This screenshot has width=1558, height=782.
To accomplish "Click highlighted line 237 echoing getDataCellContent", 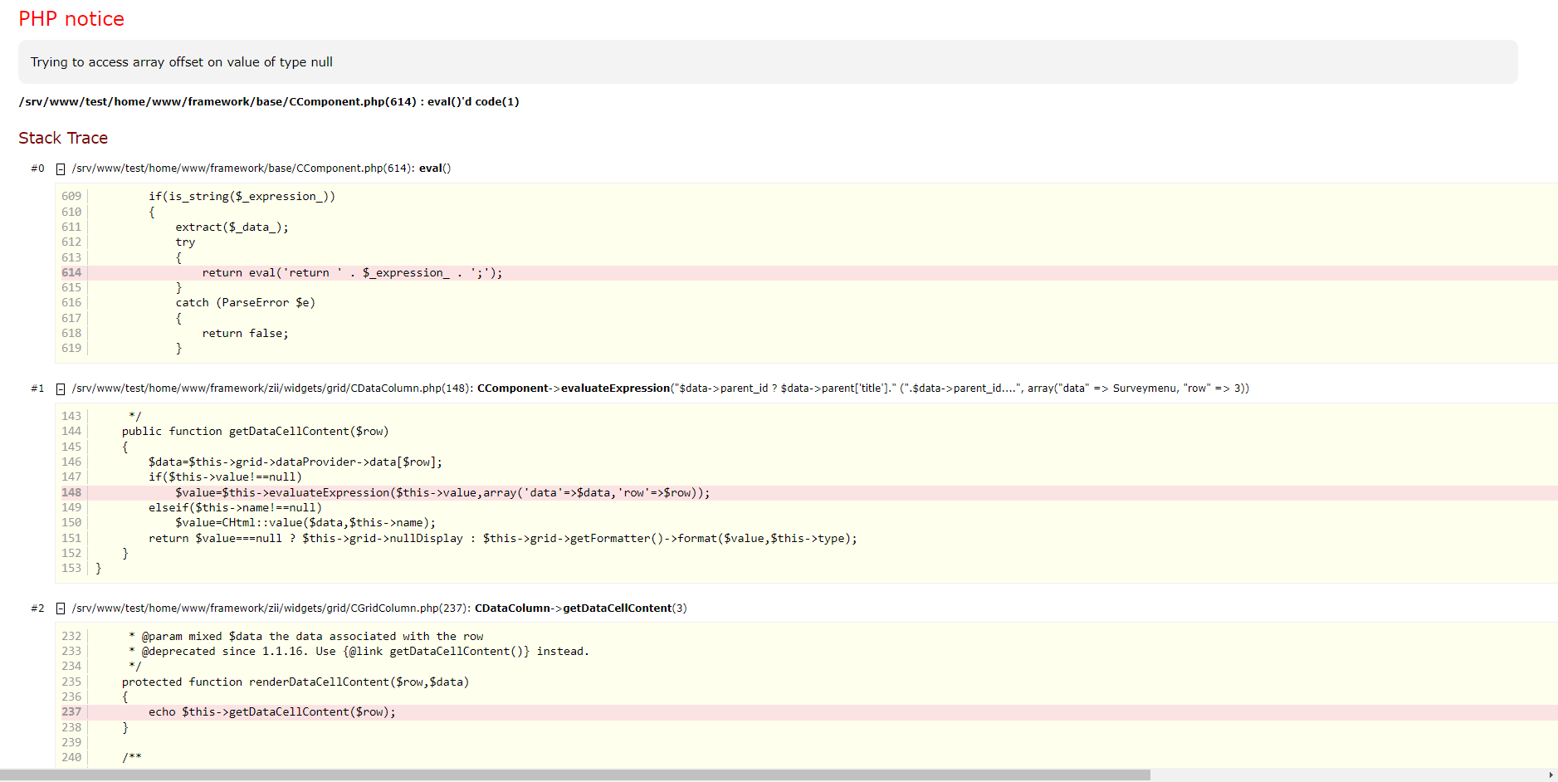I will tap(271, 712).
